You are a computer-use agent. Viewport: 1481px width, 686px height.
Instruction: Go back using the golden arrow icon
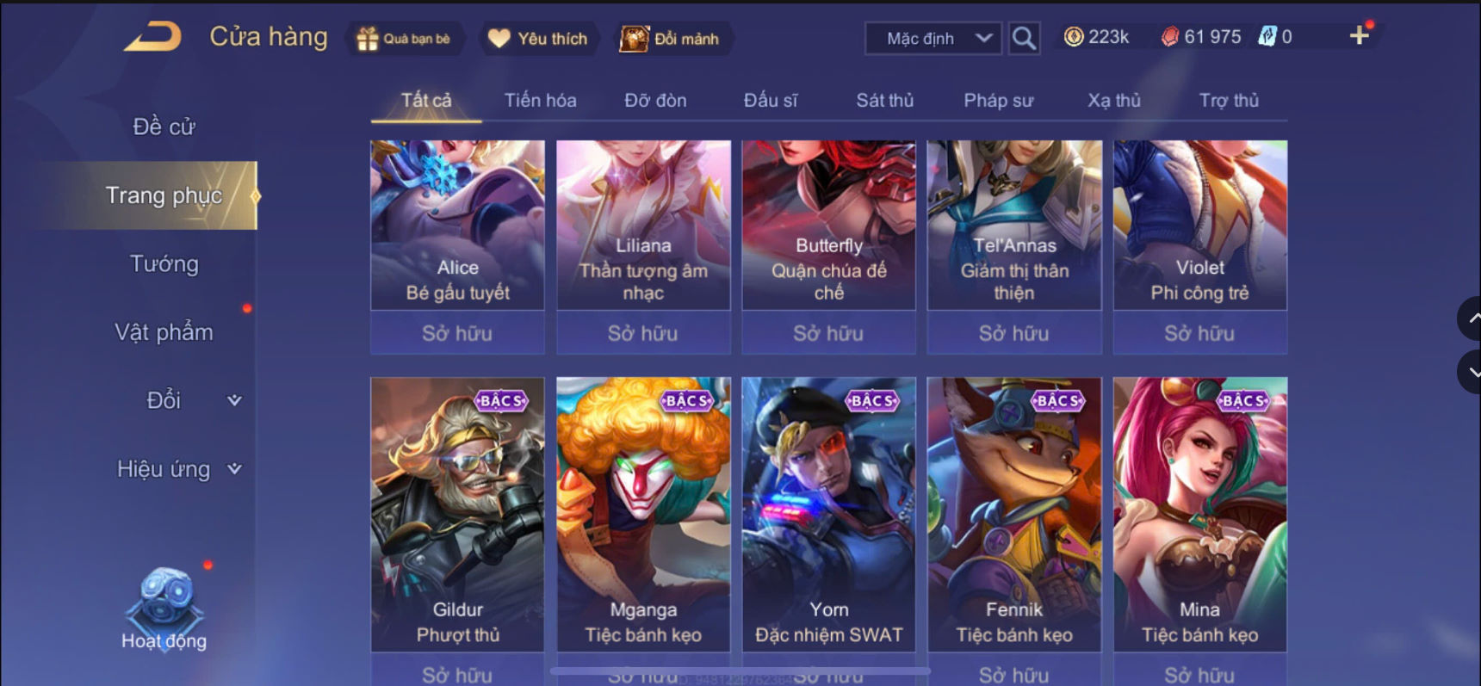click(153, 37)
